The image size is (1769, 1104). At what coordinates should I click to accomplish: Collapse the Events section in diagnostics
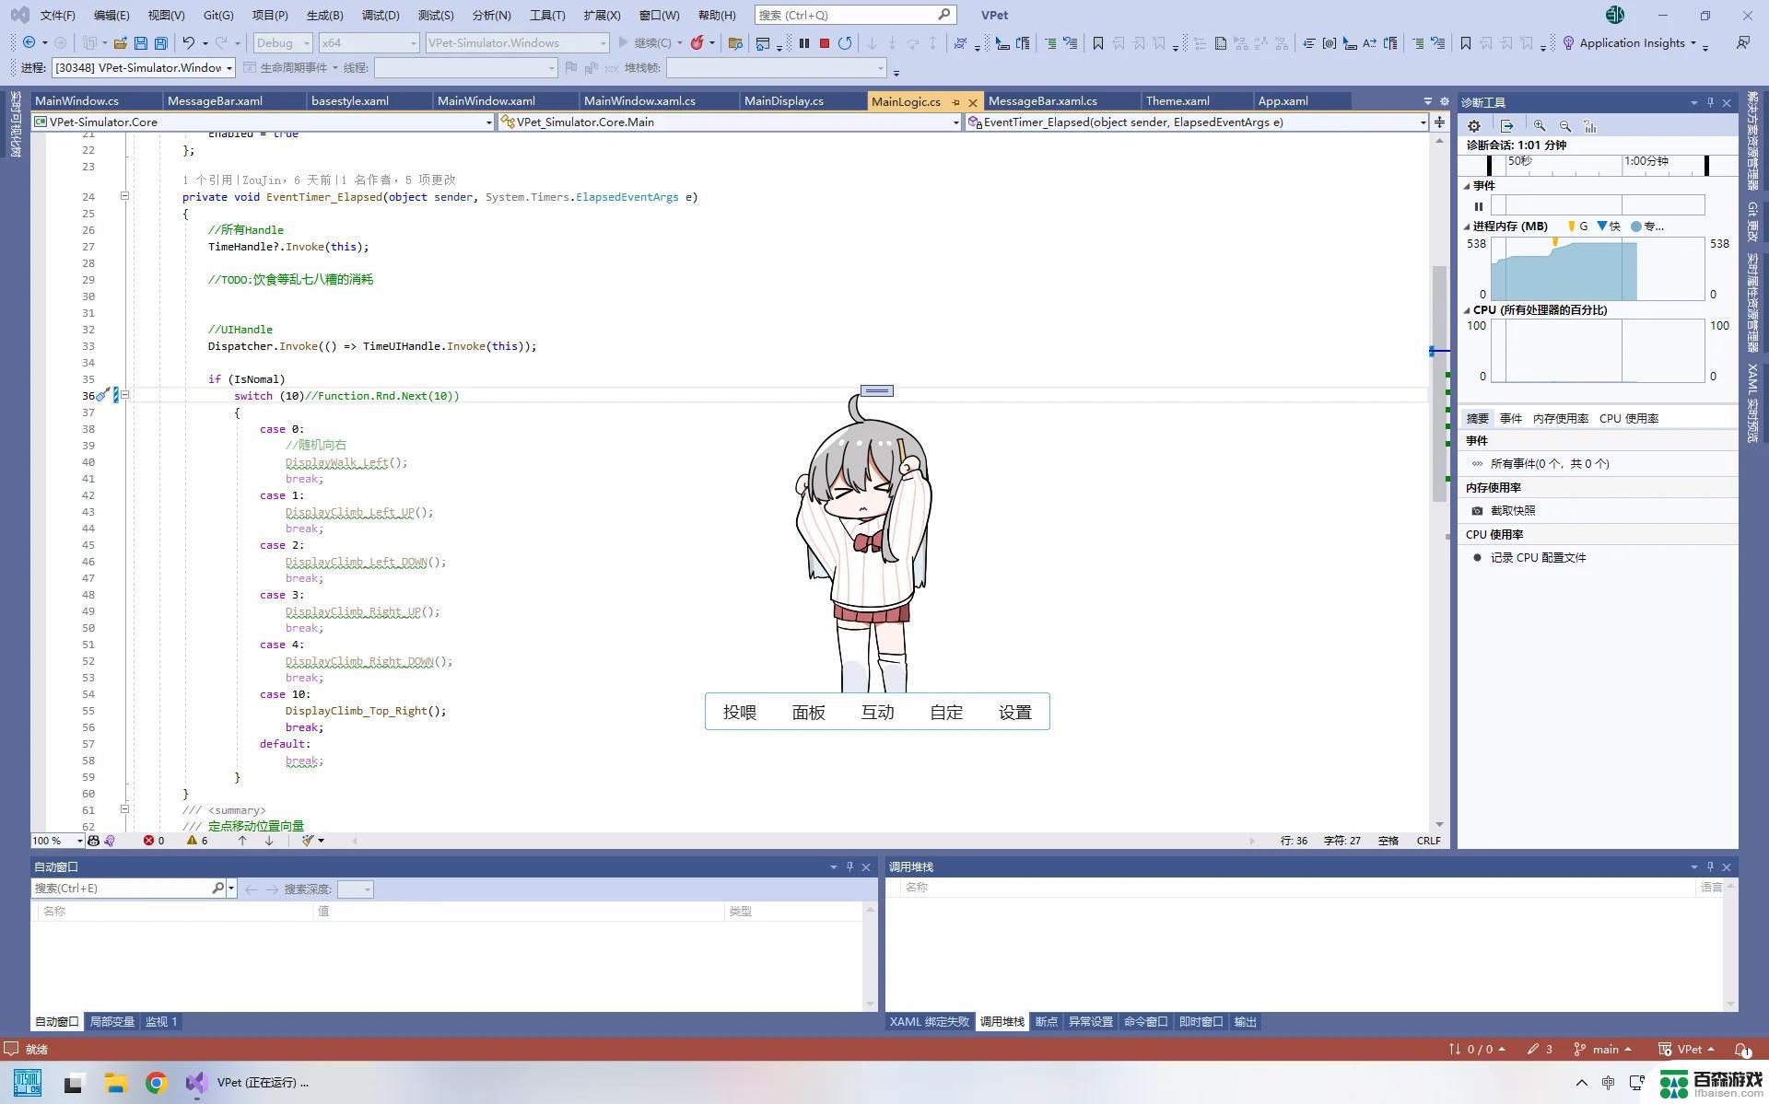(x=1467, y=186)
